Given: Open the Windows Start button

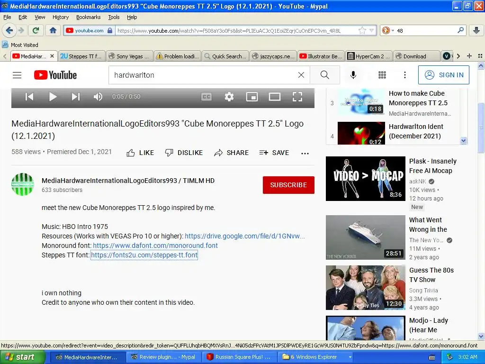Looking at the screenshot, I should [x=23, y=357].
